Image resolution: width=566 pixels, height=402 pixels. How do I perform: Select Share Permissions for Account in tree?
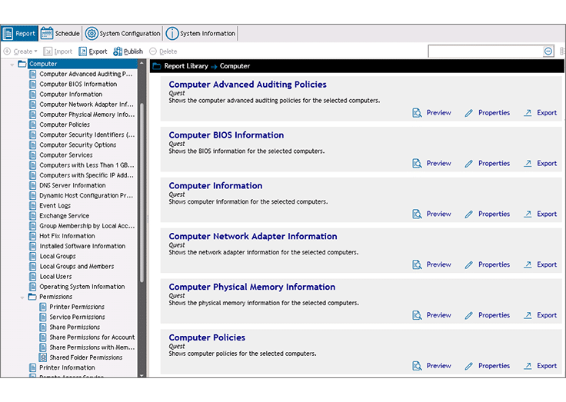click(x=92, y=337)
